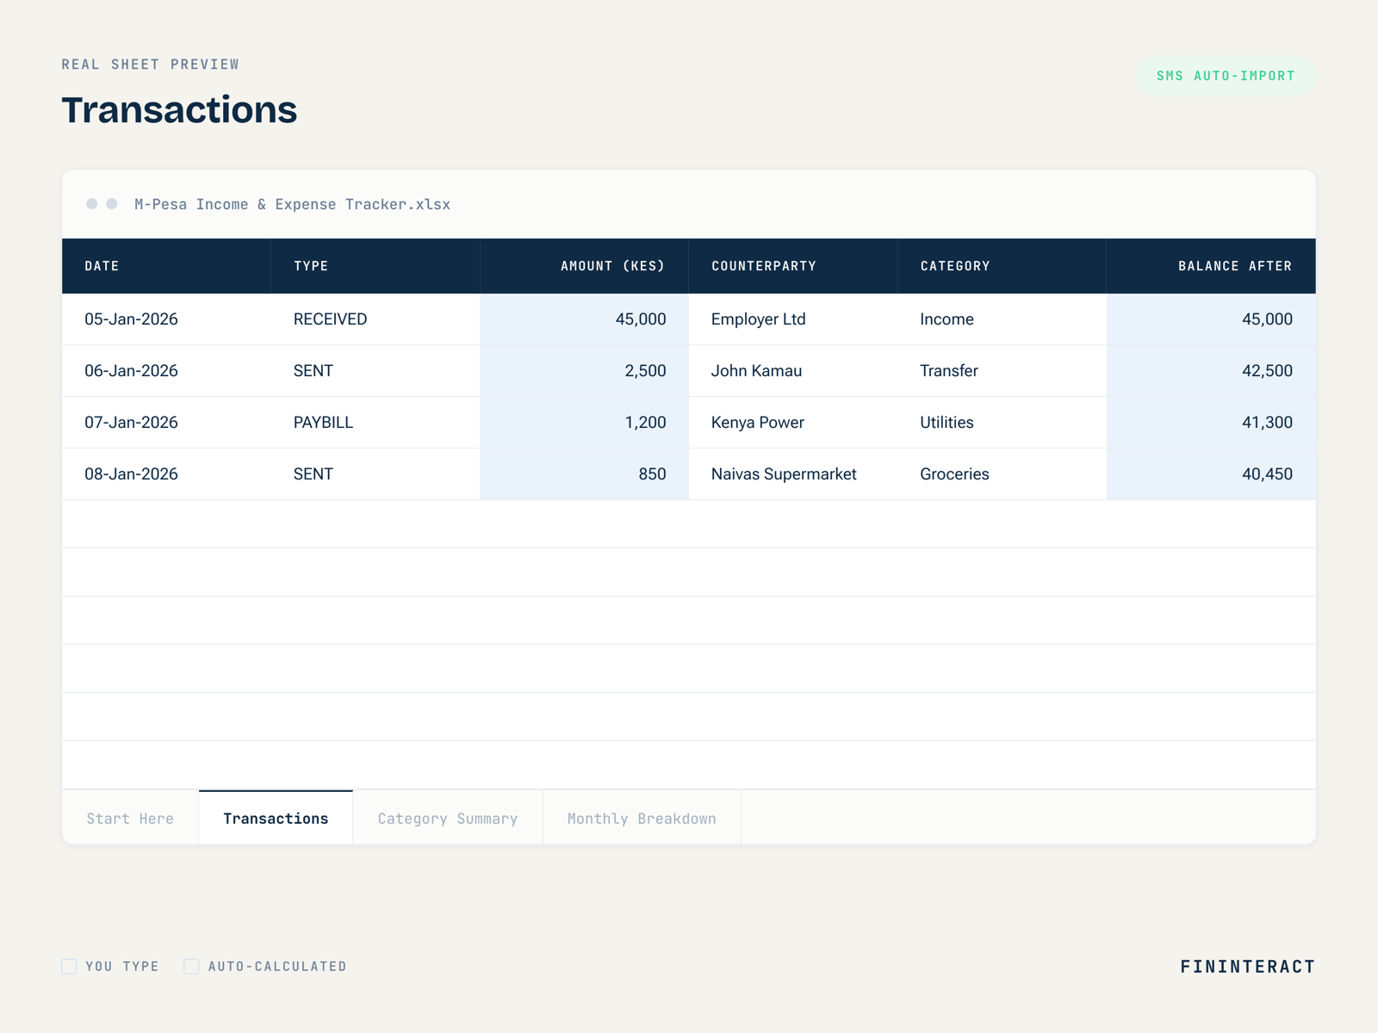Click the Kenya Power counterparty cell
Screen dimensions: 1378x1033
point(793,423)
